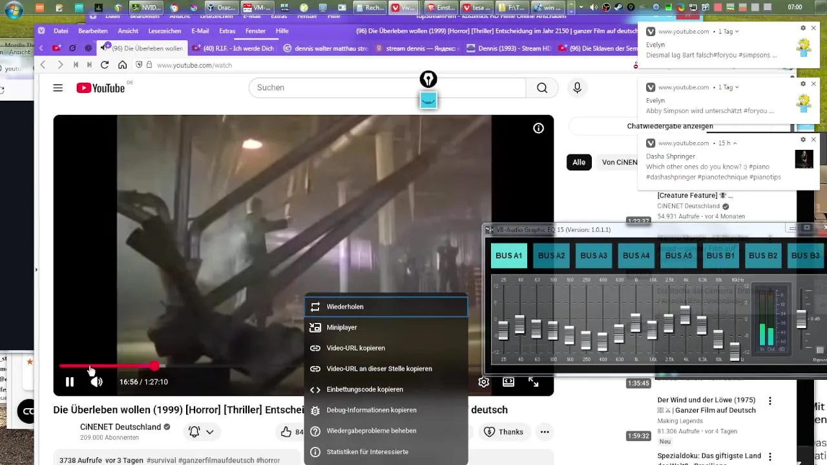The width and height of the screenshot is (827, 465).
Task: Choose Miniplayer in player context menu
Action: click(386, 327)
